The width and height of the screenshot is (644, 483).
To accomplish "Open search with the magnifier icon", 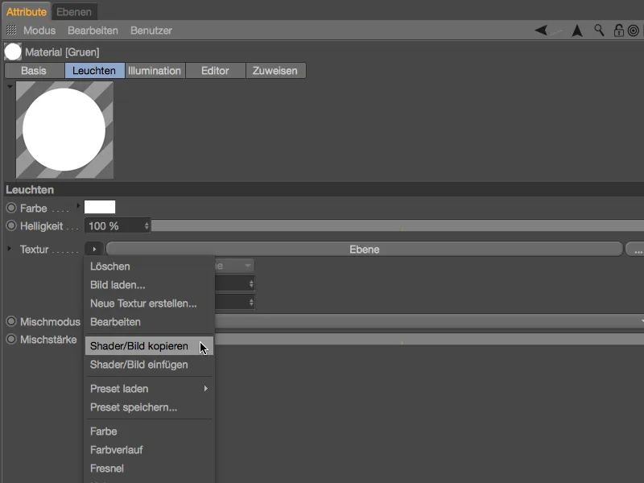I will [x=599, y=30].
